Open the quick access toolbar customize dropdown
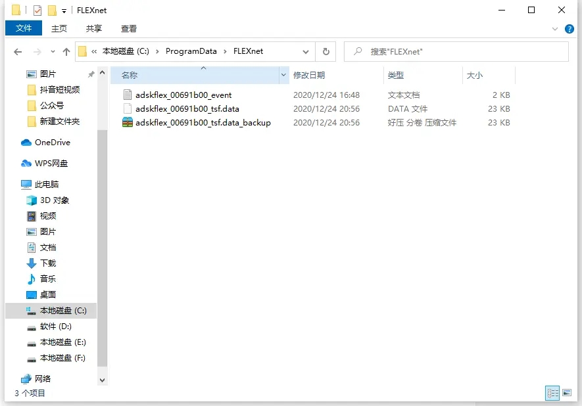Viewport: 582px width, 406px height. click(64, 11)
